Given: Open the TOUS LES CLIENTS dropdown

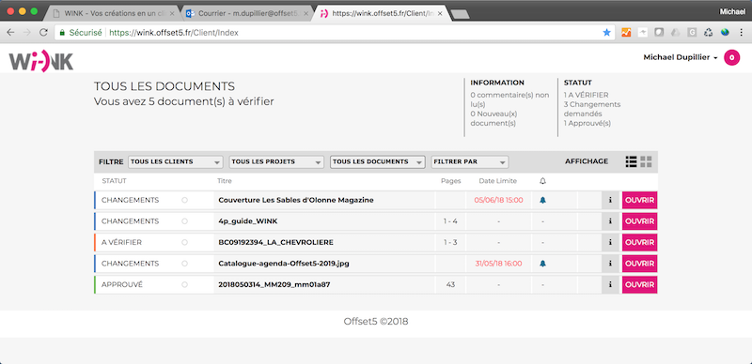Looking at the screenshot, I should tap(176, 162).
